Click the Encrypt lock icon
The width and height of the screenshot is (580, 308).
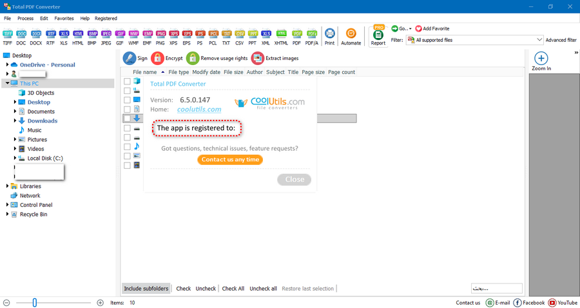click(x=158, y=58)
